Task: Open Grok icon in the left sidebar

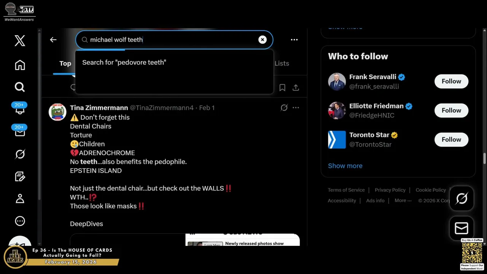Action: (x=20, y=154)
